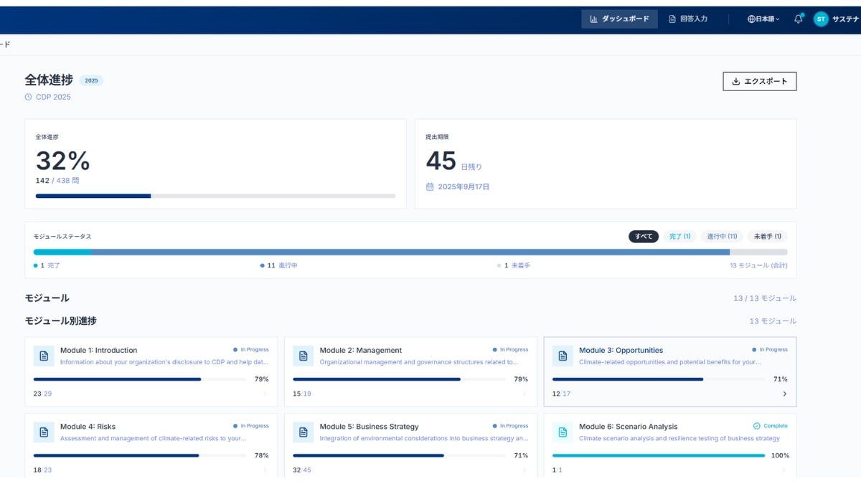
Task: Click Module 3: Opportunities document icon
Action: (563, 356)
